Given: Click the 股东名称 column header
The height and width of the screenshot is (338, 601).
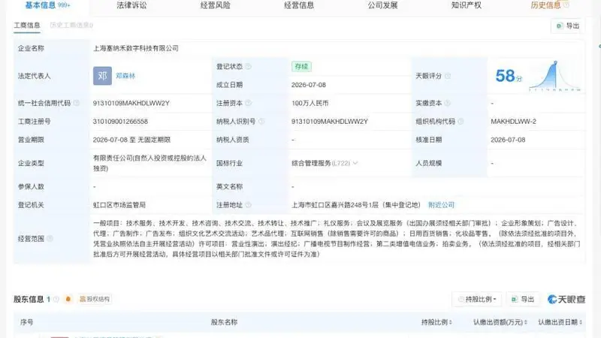Looking at the screenshot, I should click(224, 322).
